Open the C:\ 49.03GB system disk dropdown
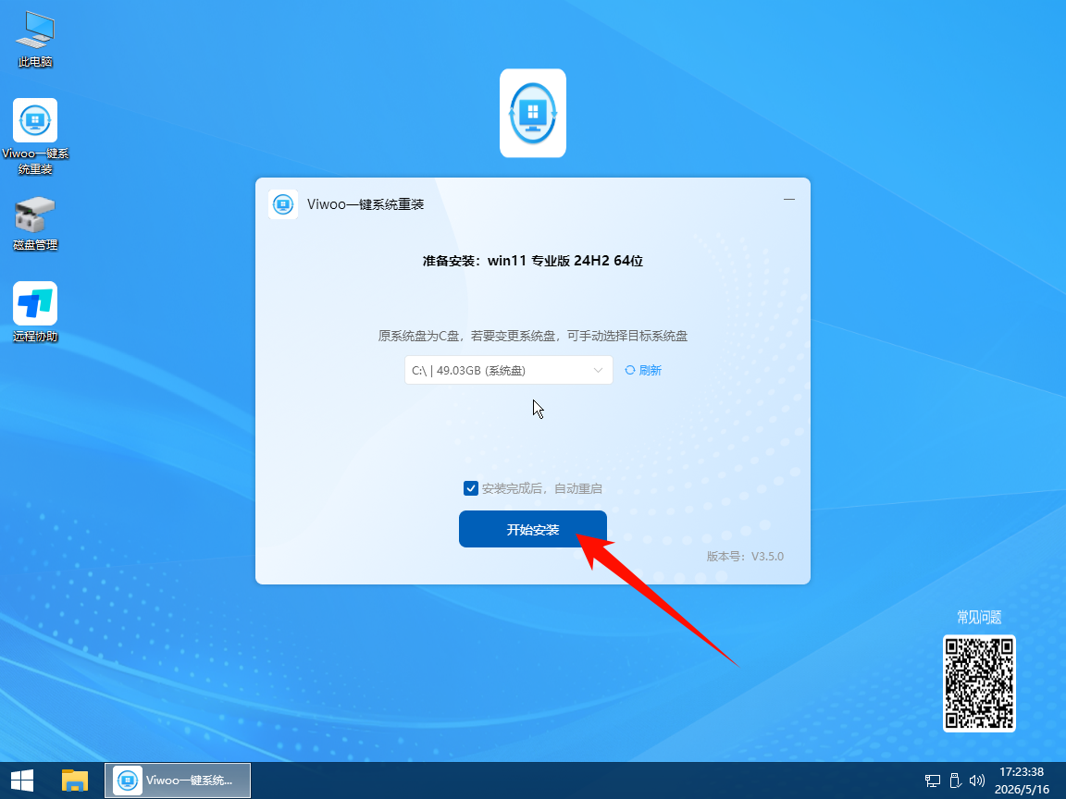 (509, 370)
